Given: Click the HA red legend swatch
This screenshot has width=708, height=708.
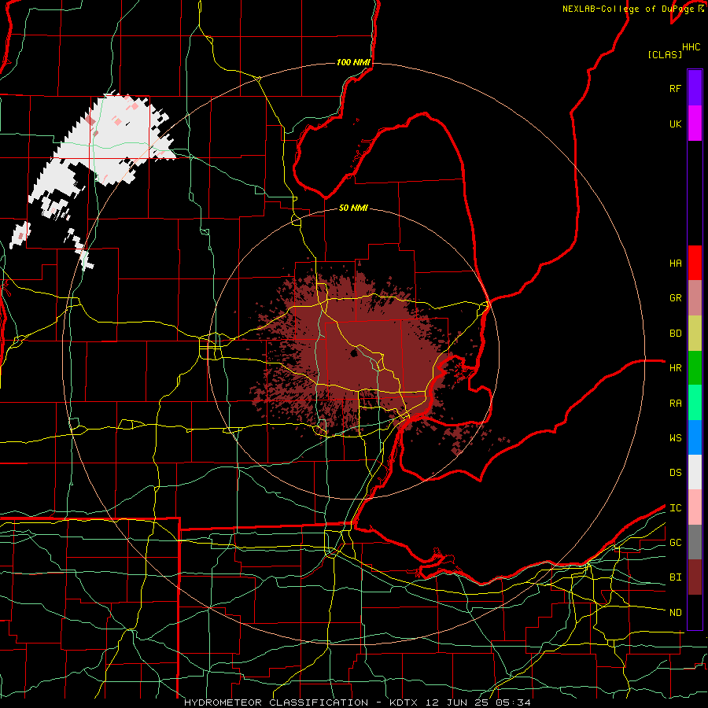Looking at the screenshot, I should tap(695, 263).
